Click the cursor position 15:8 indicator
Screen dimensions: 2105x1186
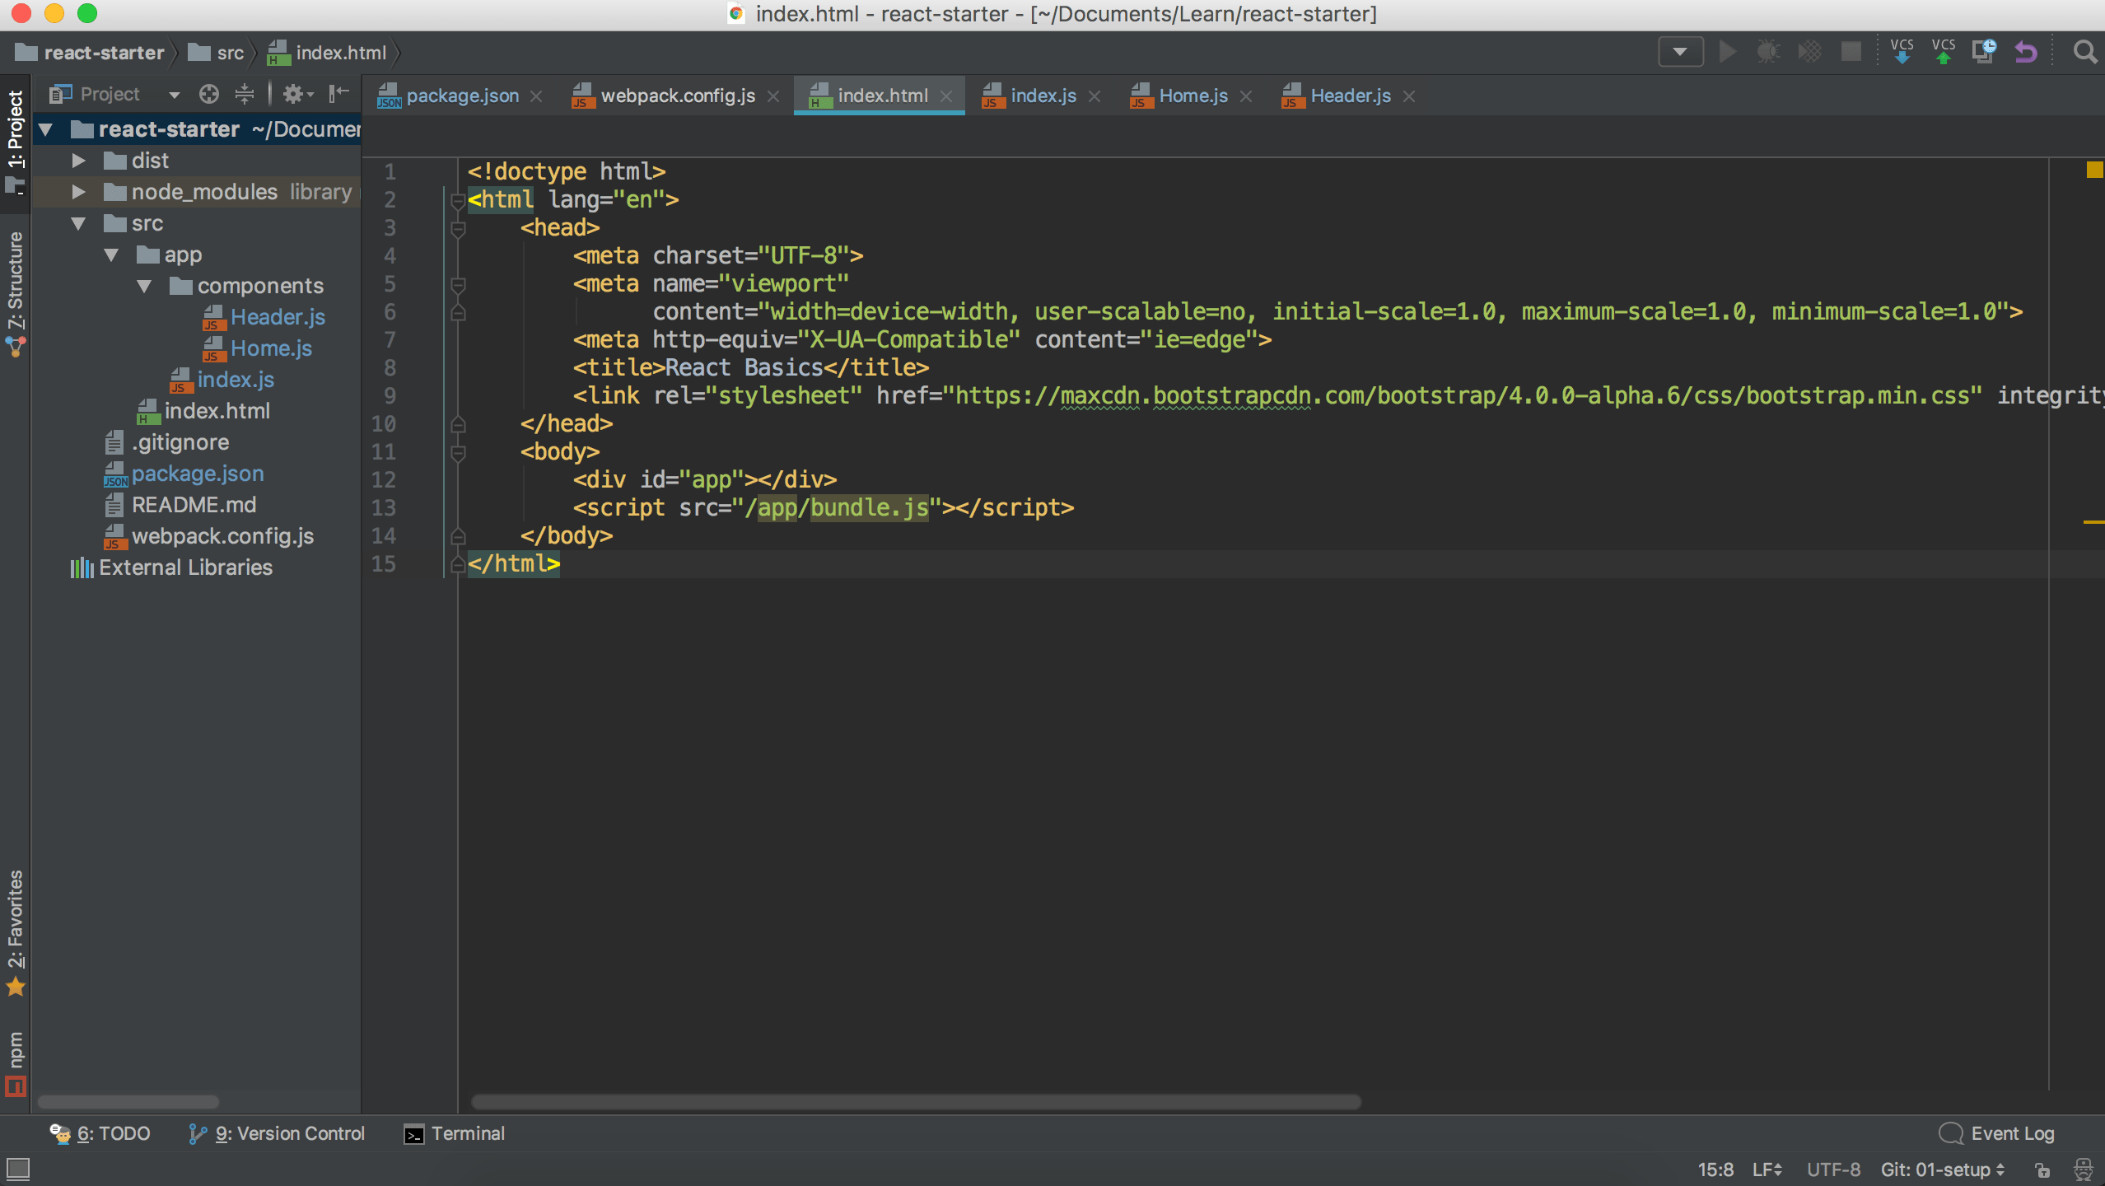(1715, 1170)
